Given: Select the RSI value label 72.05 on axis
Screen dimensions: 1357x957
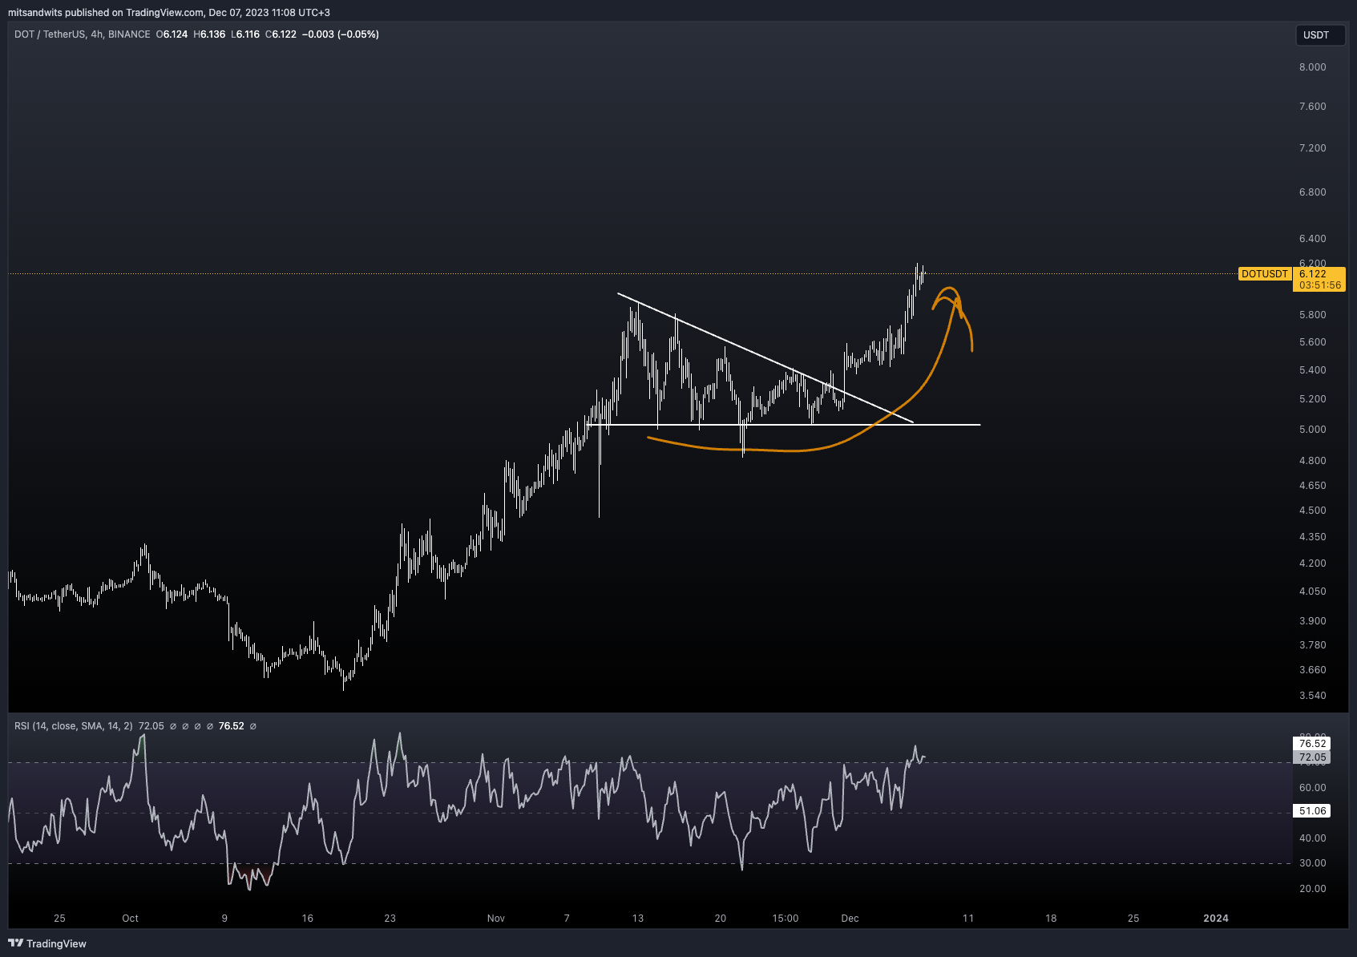Looking at the screenshot, I should [1312, 757].
